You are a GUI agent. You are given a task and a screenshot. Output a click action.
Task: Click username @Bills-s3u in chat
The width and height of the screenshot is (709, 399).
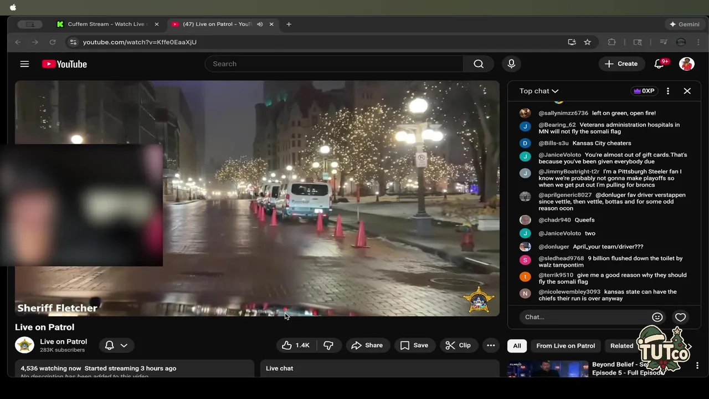[x=554, y=143]
